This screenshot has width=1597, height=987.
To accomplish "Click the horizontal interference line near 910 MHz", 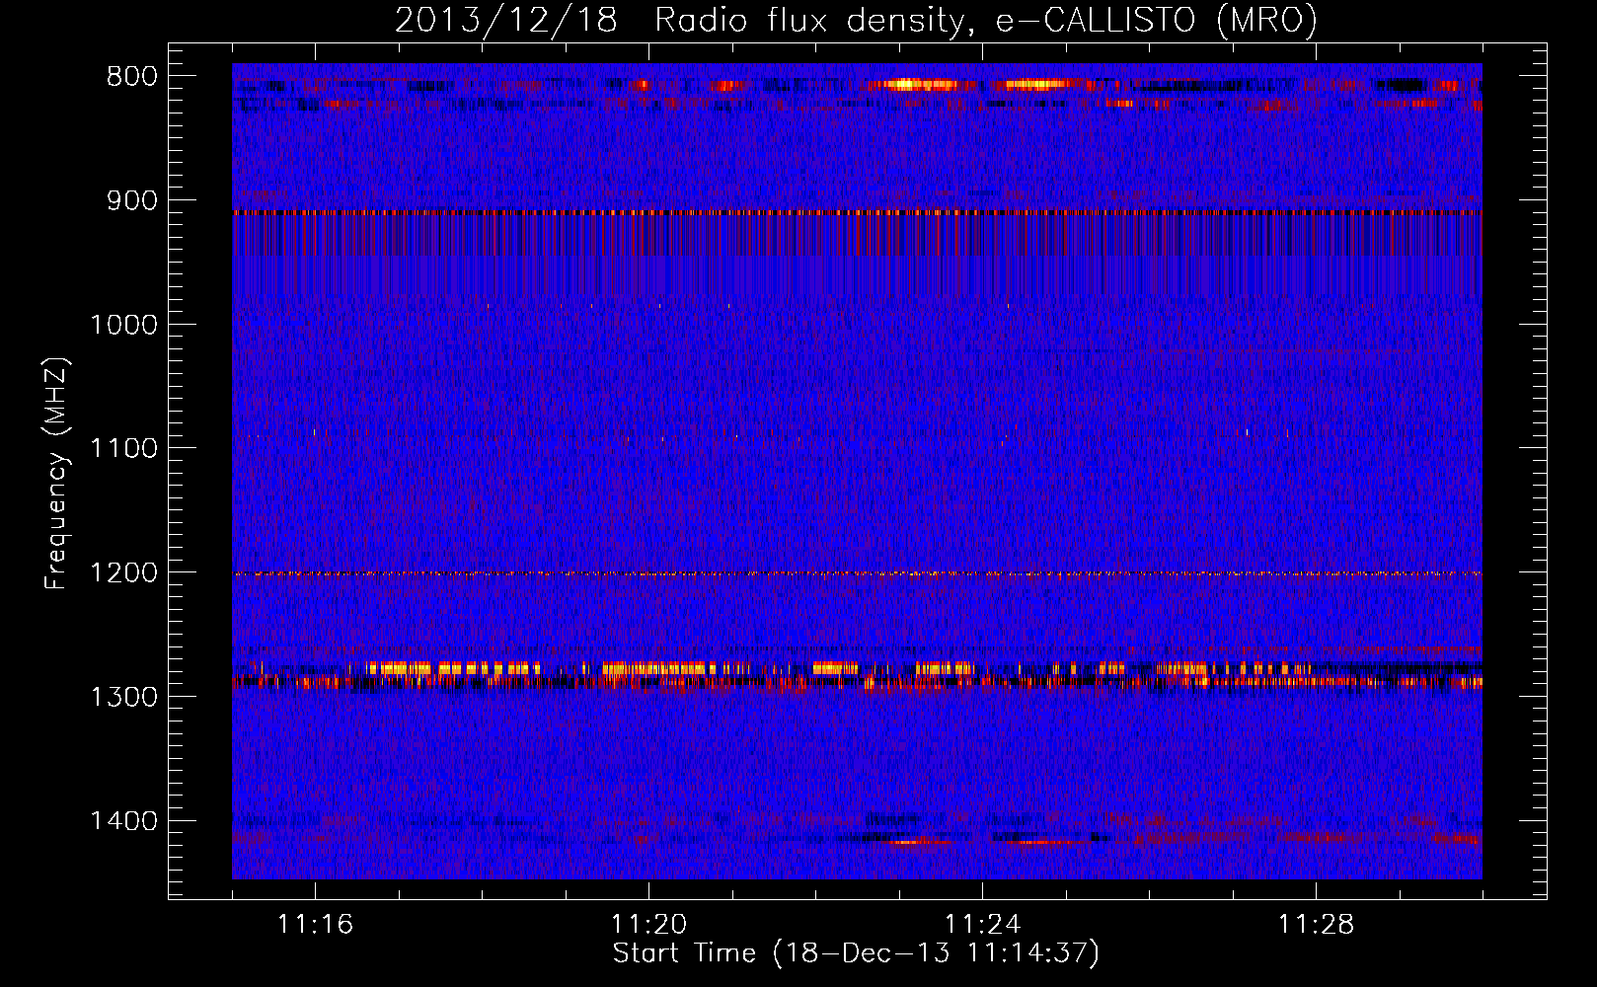I will click(857, 212).
